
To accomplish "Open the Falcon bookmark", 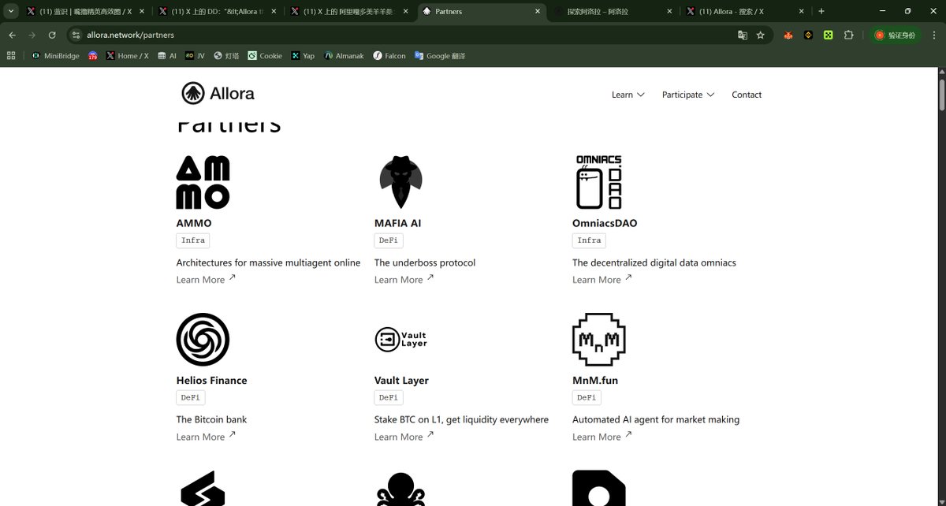I will click(x=389, y=56).
